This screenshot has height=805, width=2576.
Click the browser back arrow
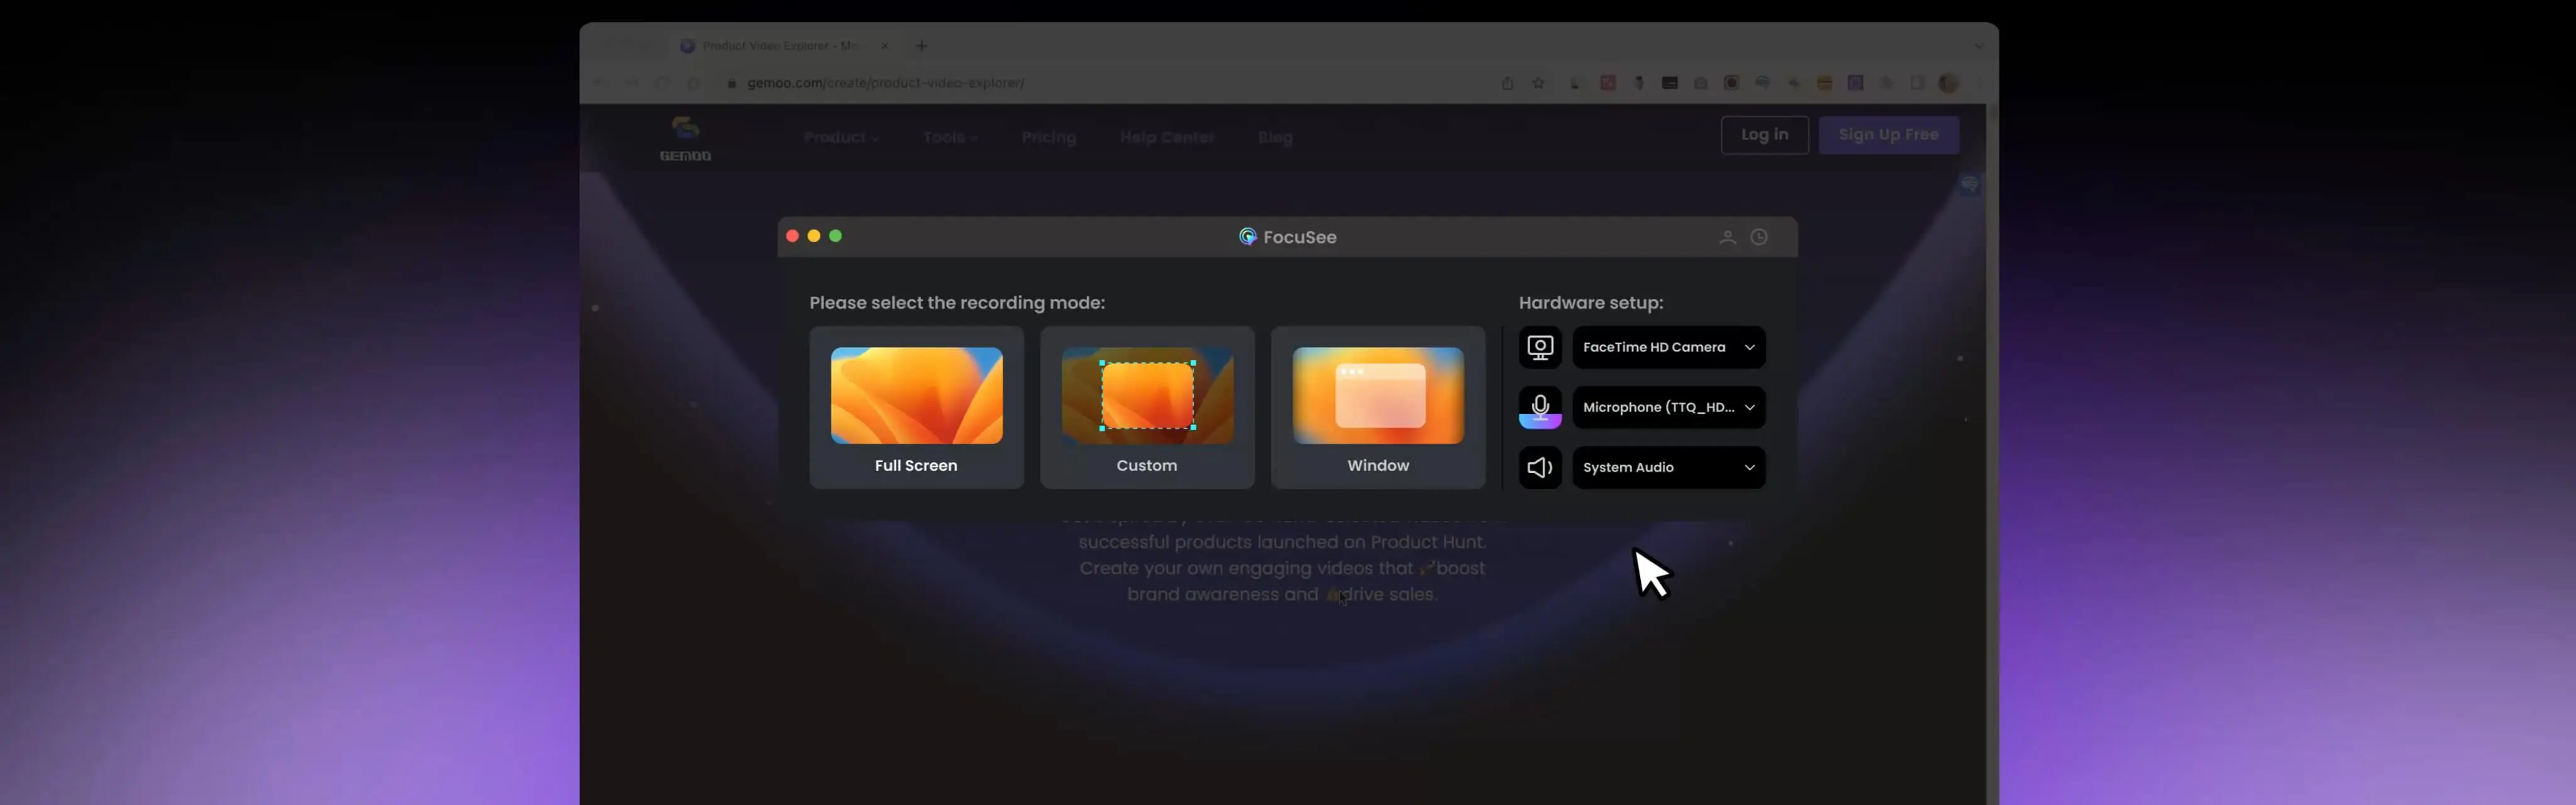(601, 83)
